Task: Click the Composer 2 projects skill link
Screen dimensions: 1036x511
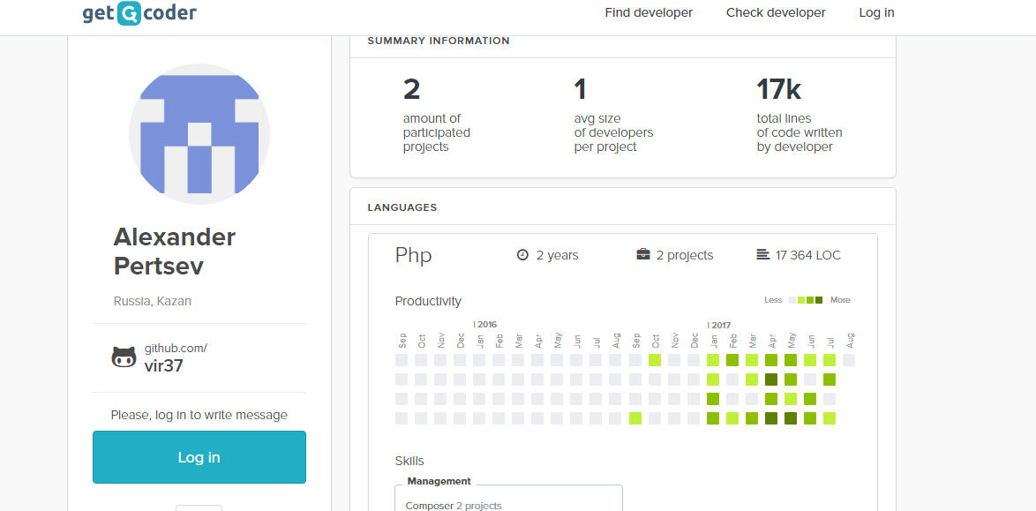Action: [454, 506]
